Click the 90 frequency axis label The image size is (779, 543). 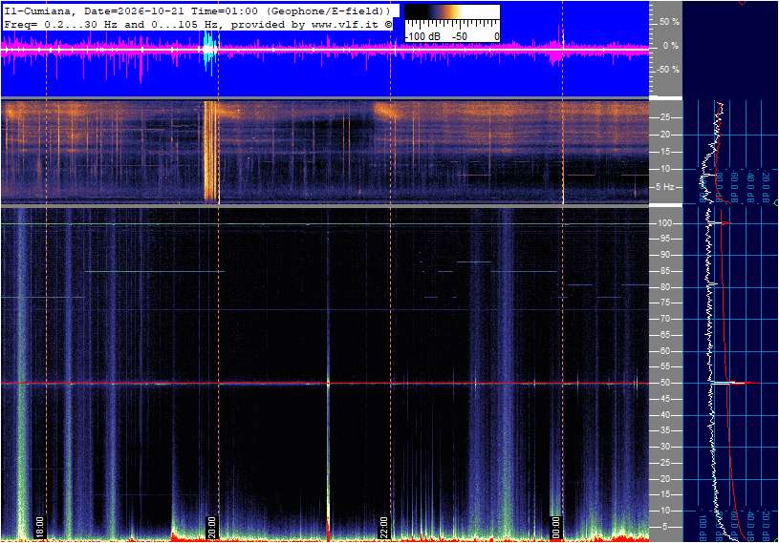click(664, 255)
